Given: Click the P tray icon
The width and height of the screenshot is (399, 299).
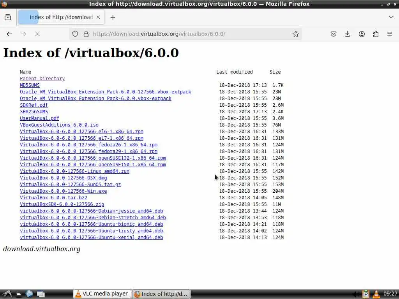Looking at the screenshot, I should pyautogui.click(x=365, y=294).
